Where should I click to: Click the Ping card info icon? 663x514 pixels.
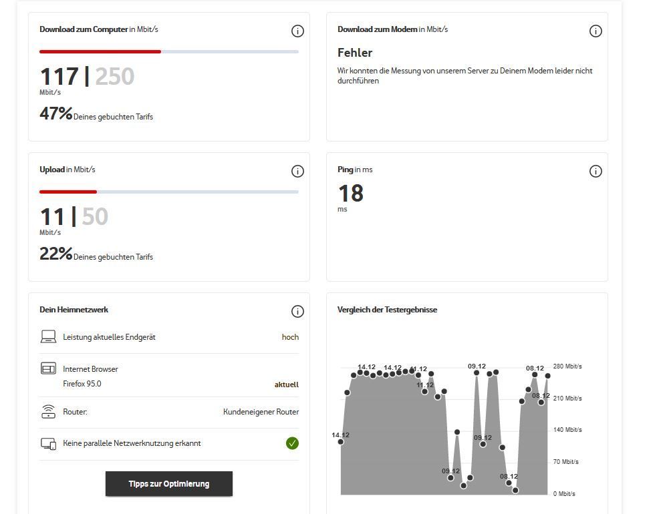pos(595,171)
